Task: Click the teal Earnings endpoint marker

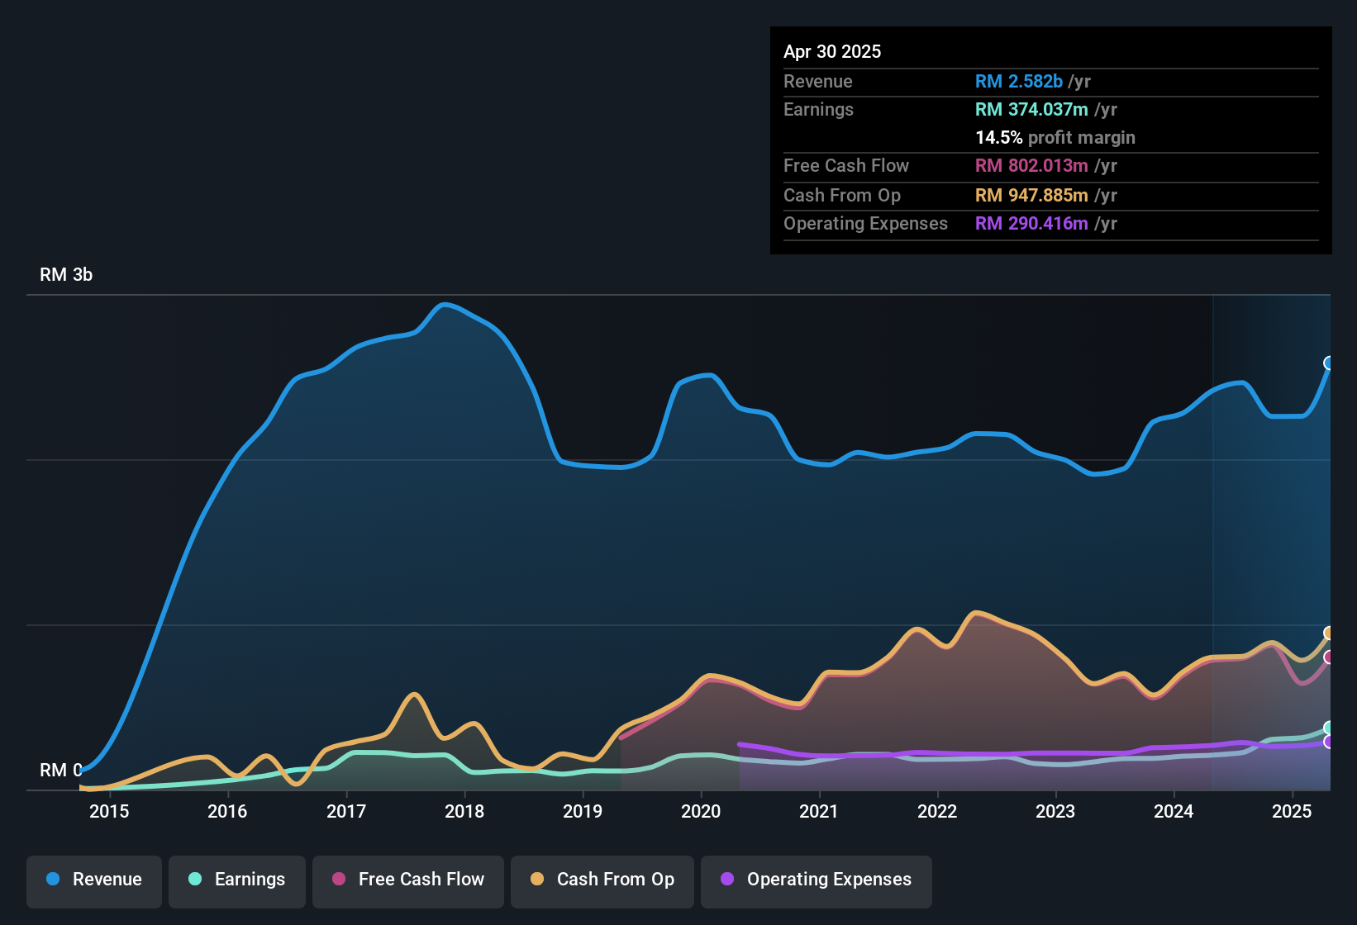Action: [1329, 728]
